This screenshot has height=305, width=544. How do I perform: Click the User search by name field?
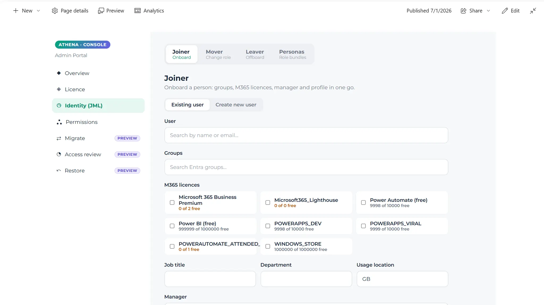[306, 135]
